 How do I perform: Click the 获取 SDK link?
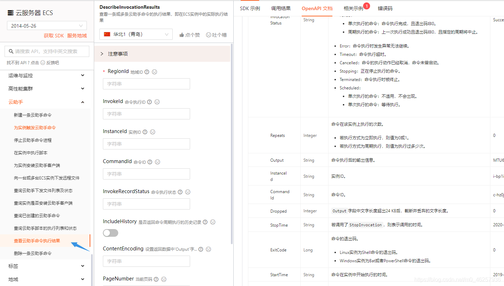[x=54, y=36]
